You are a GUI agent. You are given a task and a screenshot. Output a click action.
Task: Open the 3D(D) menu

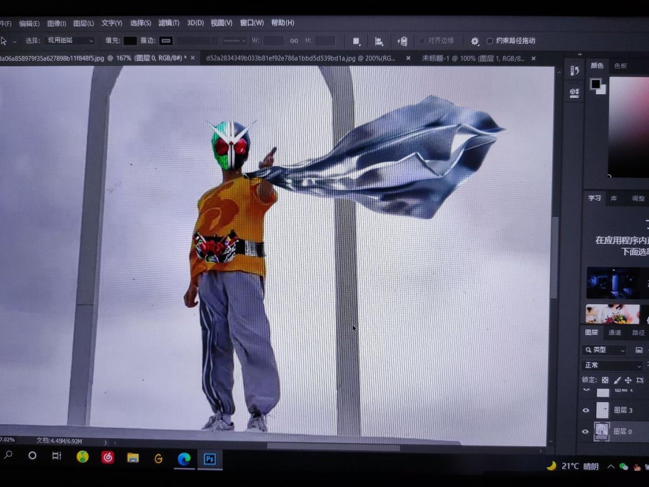[195, 23]
